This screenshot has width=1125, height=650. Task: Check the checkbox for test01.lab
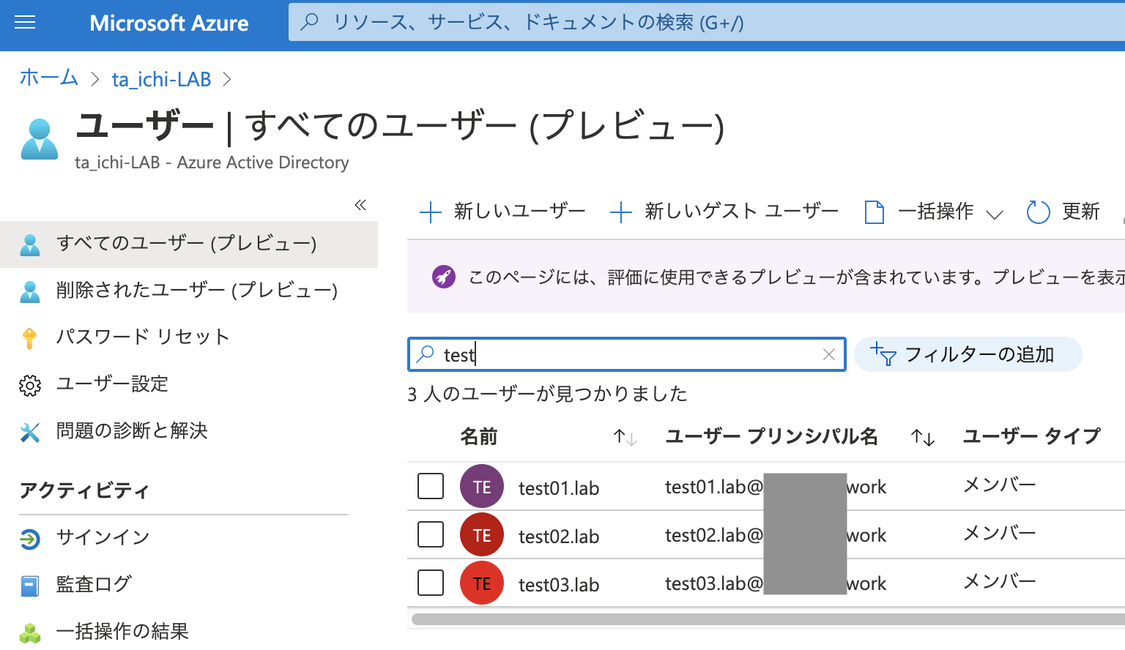point(431,485)
